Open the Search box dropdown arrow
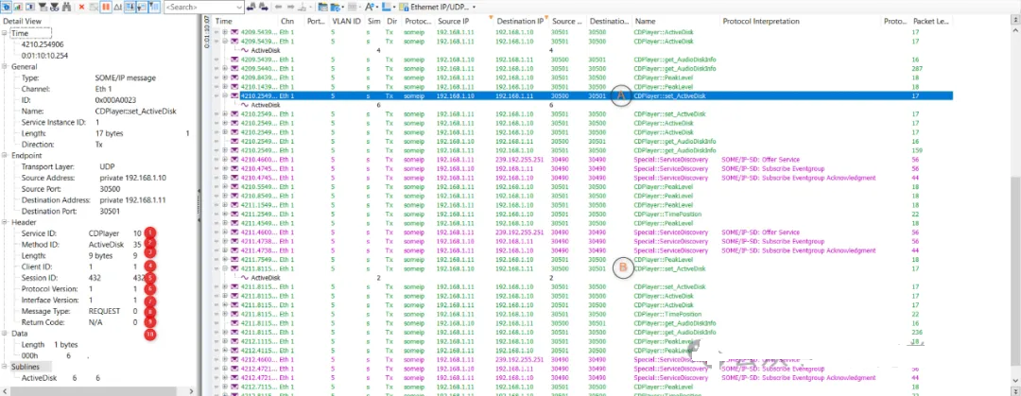This screenshot has height=396, width=1021. pos(239,7)
